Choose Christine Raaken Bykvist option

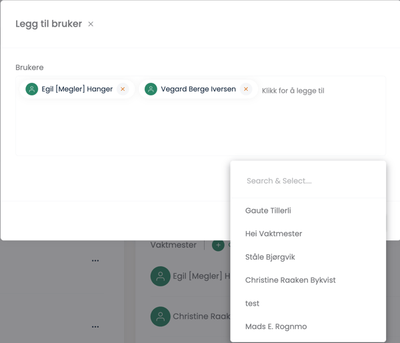[x=308, y=280]
